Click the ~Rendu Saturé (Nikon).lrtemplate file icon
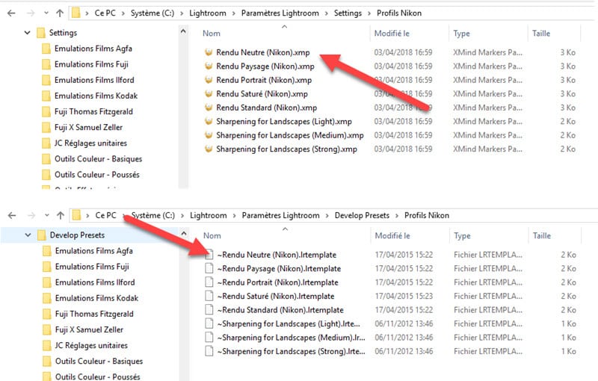Screen dimensions: 598x381 coord(209,296)
